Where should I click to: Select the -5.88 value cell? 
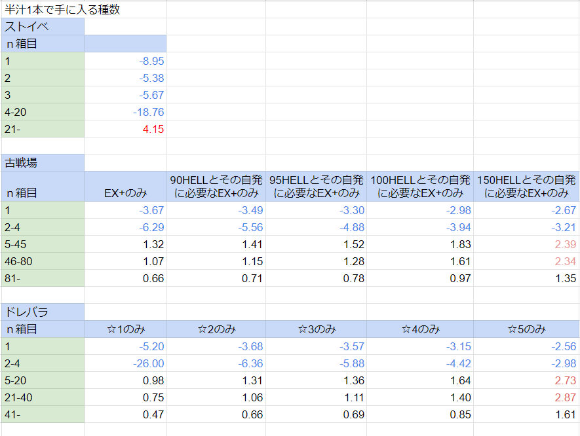pos(316,363)
